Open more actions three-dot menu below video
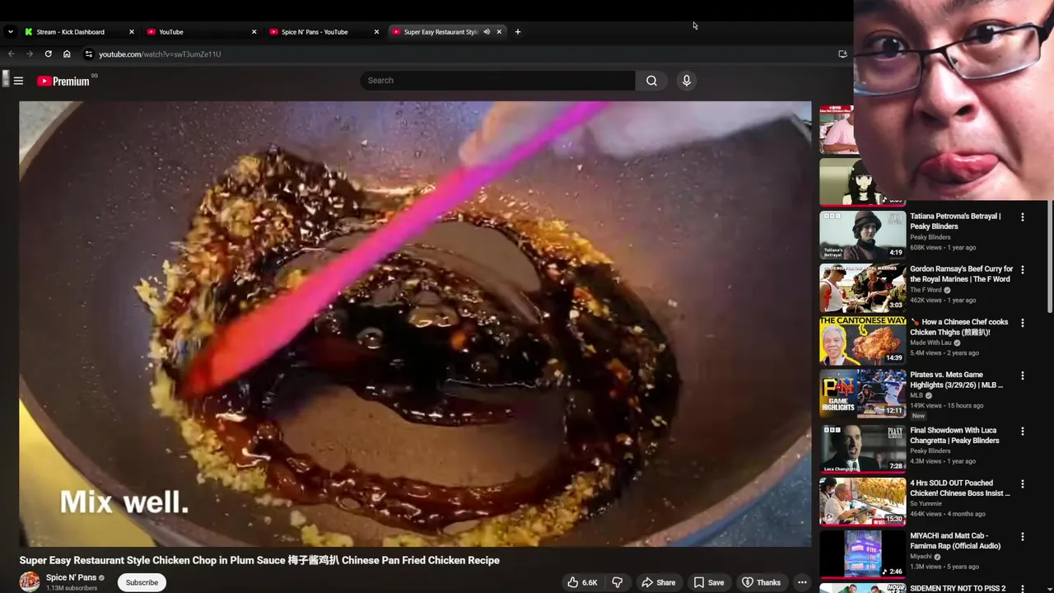The width and height of the screenshot is (1054, 593). [x=802, y=582]
